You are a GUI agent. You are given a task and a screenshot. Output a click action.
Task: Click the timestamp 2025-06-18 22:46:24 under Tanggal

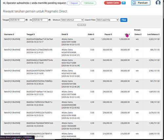coord(35,84)
